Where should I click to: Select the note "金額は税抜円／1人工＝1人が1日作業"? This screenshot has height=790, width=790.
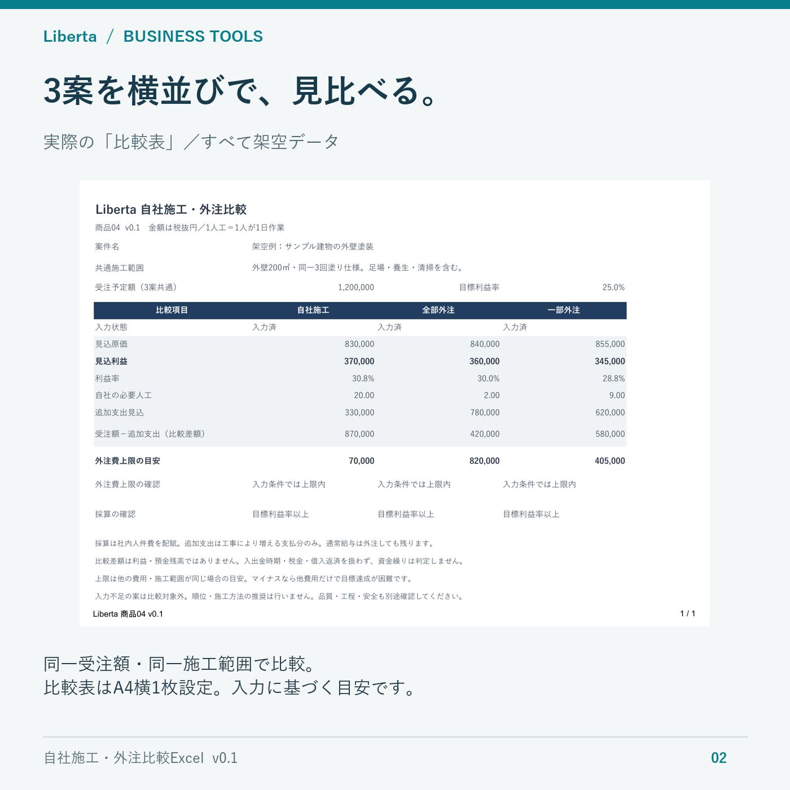pos(216,227)
